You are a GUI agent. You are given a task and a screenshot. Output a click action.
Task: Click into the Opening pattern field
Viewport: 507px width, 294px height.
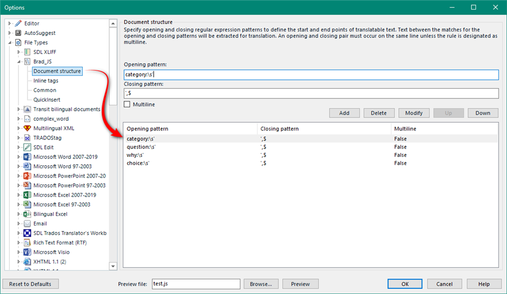(x=312, y=75)
